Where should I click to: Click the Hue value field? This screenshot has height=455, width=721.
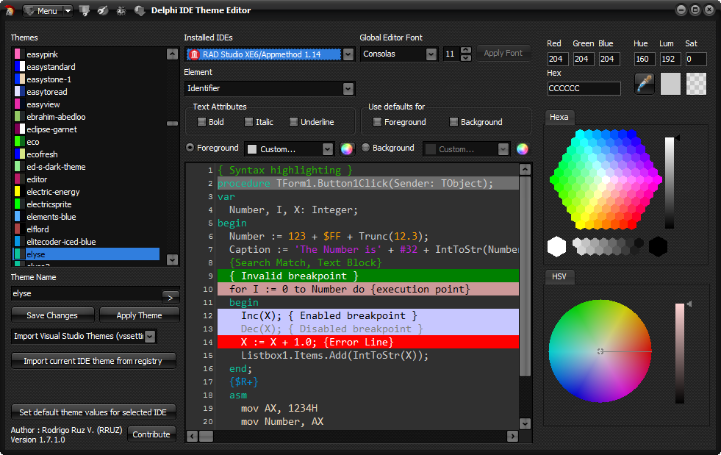pyautogui.click(x=645, y=59)
